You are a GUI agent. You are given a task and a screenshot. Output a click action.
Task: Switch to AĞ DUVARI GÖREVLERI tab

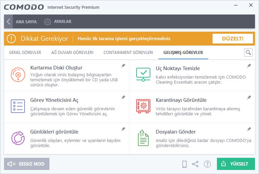72,53
